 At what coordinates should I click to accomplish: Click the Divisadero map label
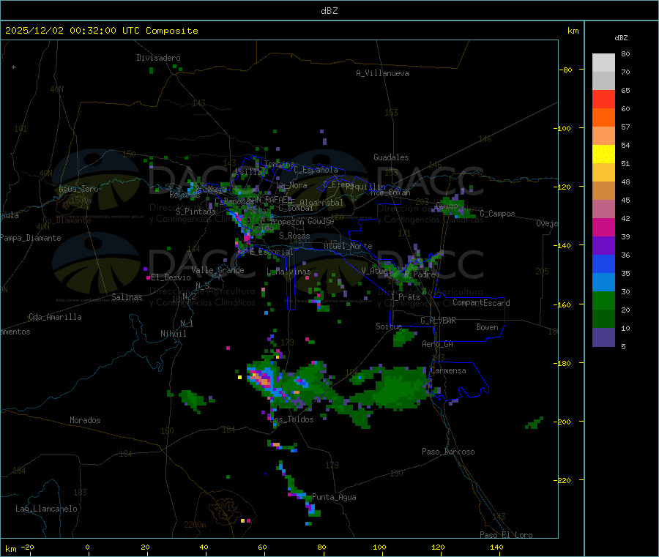point(158,58)
